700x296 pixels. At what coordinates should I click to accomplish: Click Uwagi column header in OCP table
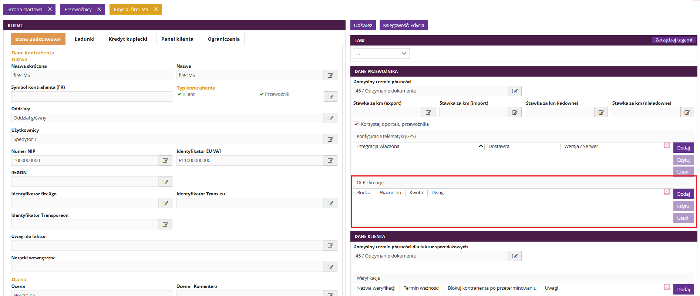[438, 193]
